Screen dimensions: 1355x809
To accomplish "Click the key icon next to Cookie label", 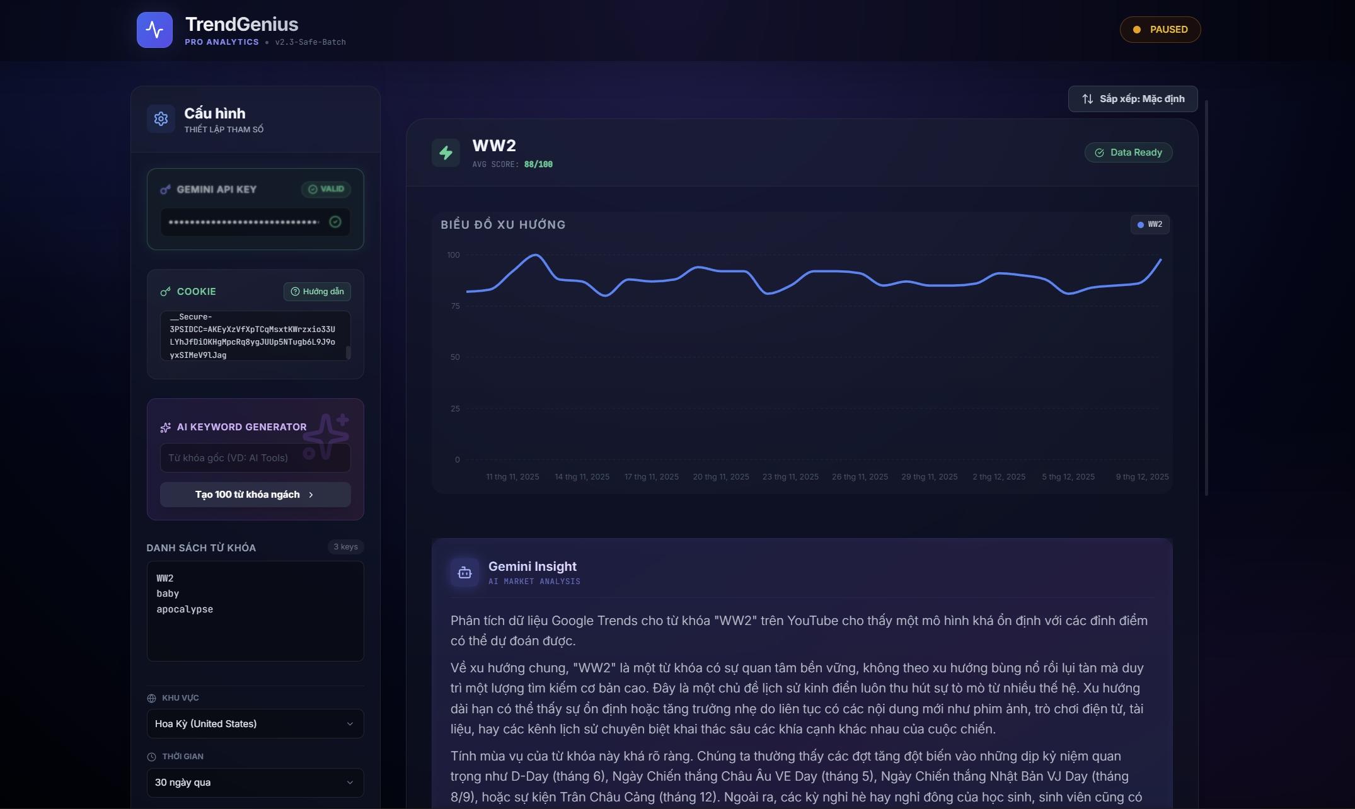I will pyautogui.click(x=165, y=292).
